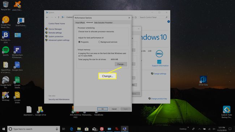This screenshot has width=235, height=132.
Task: Open Security and Maintenance link
Action: (x=59, y=100)
